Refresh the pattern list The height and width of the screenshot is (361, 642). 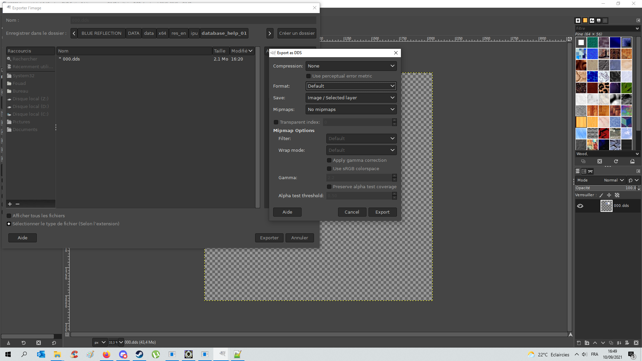[x=616, y=161]
